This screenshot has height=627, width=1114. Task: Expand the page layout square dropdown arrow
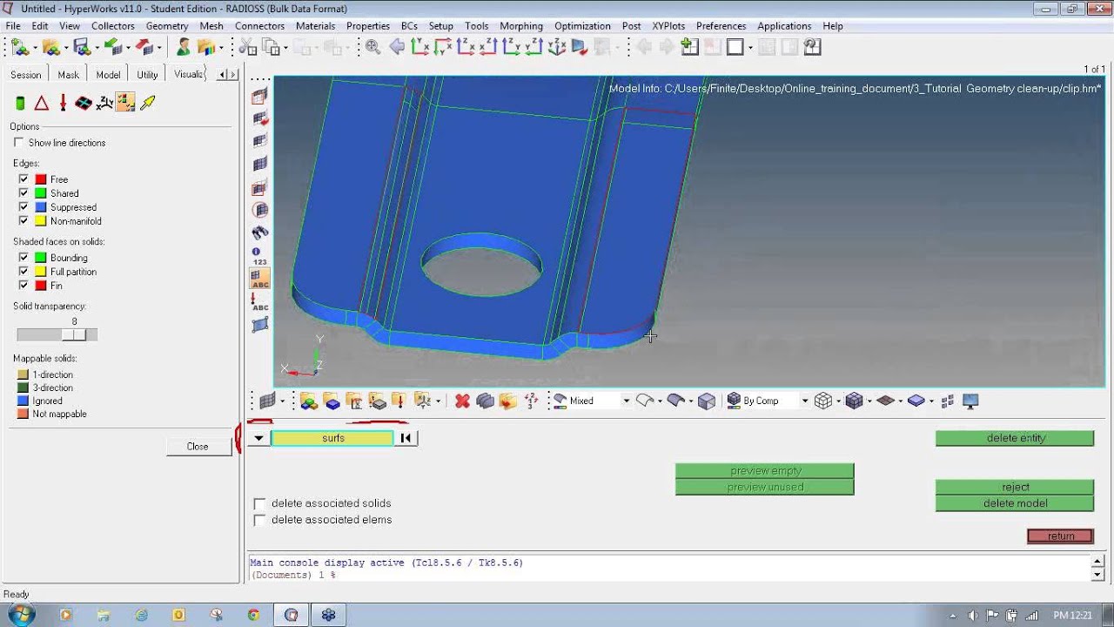750,48
